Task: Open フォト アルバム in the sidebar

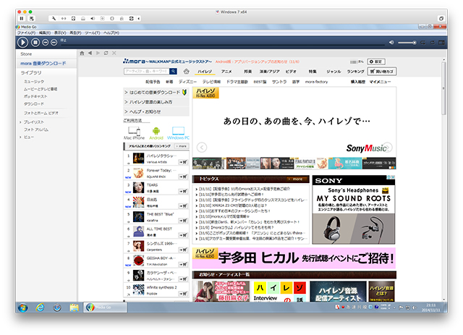Action: click(36, 130)
